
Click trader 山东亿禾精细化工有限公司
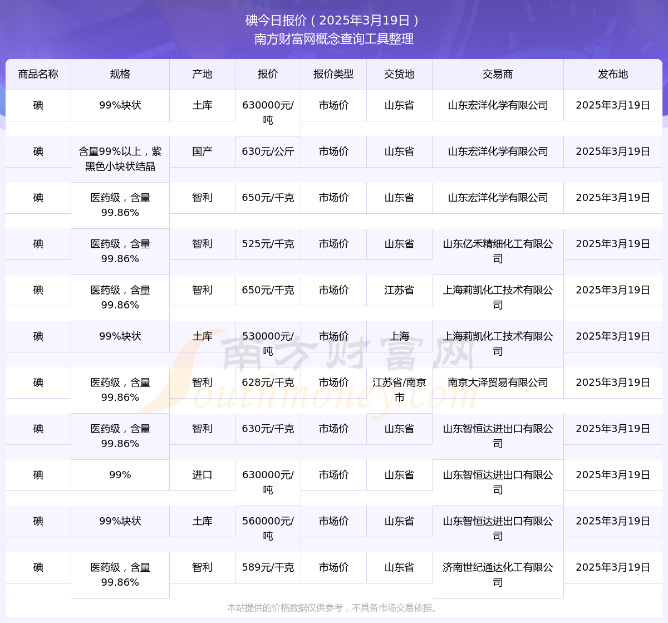click(x=498, y=251)
